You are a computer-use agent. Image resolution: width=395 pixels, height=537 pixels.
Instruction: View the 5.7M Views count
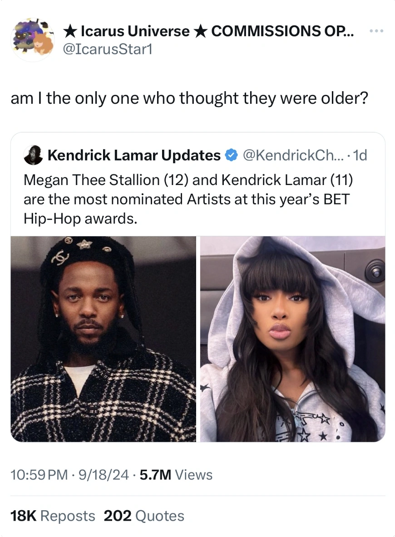coord(176,475)
